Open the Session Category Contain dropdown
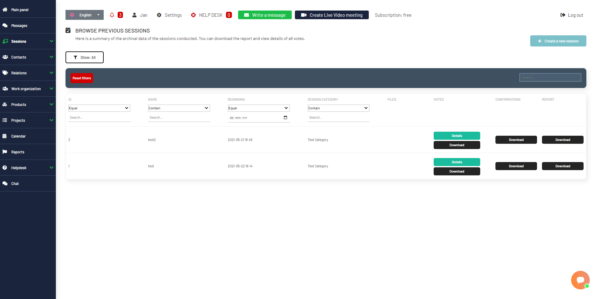The height and width of the screenshot is (299, 596). (338, 108)
